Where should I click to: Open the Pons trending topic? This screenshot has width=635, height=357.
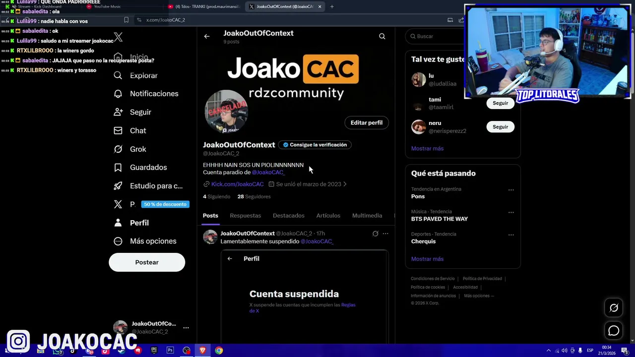click(418, 196)
